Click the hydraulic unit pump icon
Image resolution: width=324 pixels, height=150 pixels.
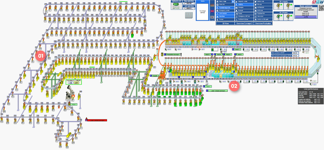click(175, 5)
